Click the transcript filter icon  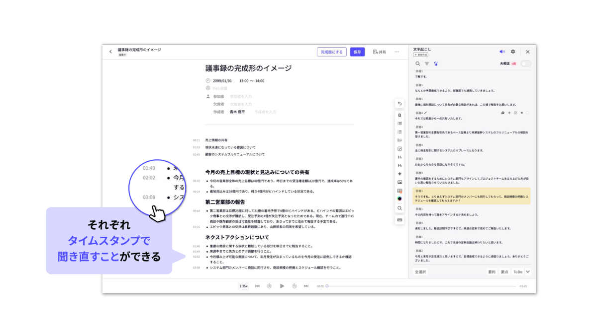click(426, 64)
